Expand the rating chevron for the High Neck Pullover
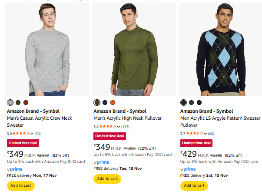Viewport: 262px width, 192px height. point(119,127)
